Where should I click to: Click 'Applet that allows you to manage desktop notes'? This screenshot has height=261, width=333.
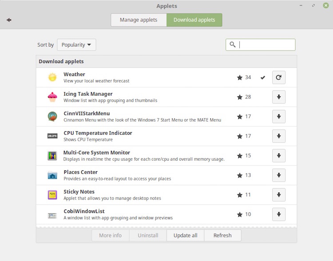click(112, 198)
